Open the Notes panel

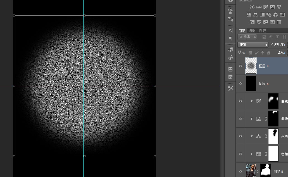click(x=230, y=77)
